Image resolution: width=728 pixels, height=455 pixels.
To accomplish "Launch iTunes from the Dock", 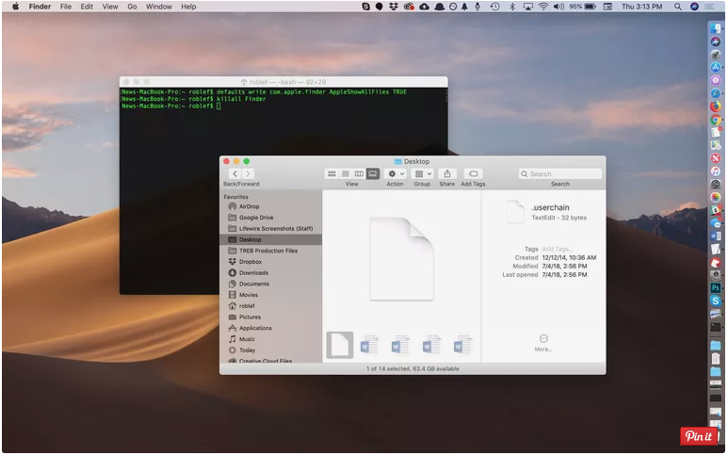I will point(716,171).
